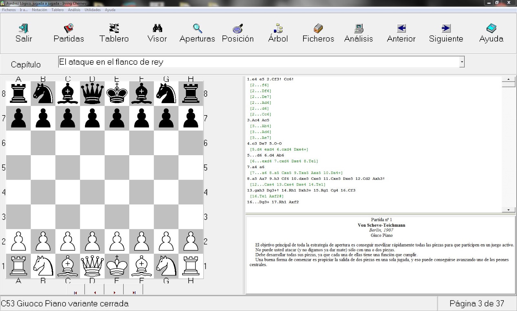
Task: Open the Notación menu
Action: [x=39, y=10]
